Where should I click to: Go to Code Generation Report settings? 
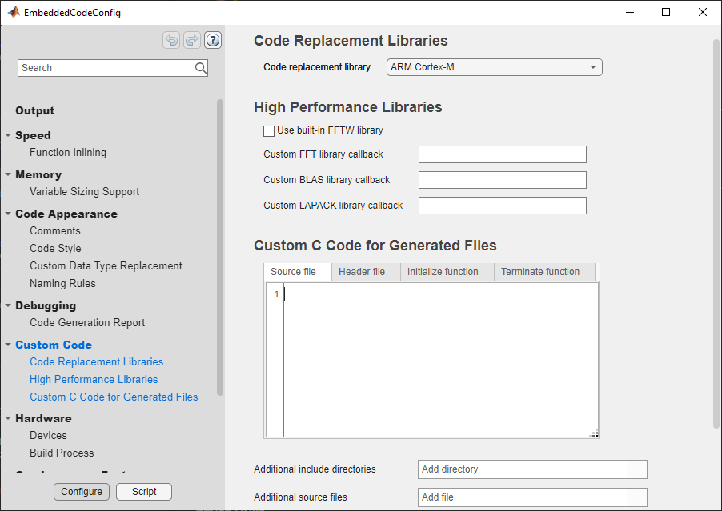click(87, 322)
